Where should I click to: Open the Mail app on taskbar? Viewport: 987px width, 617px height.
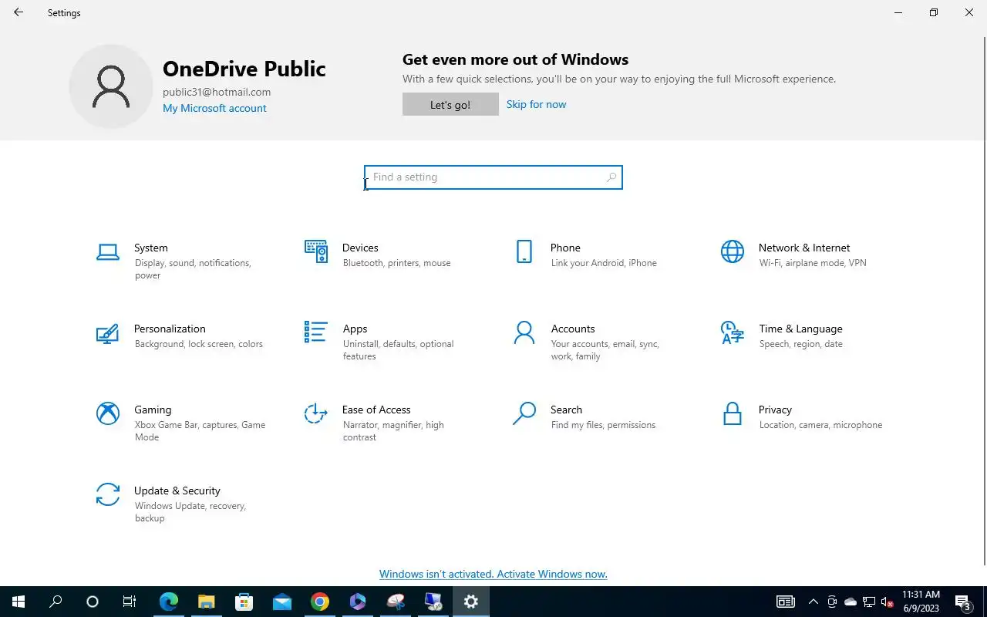(281, 602)
